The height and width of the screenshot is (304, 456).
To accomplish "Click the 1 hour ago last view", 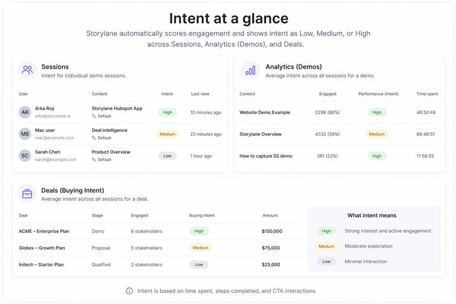I will [201, 156].
